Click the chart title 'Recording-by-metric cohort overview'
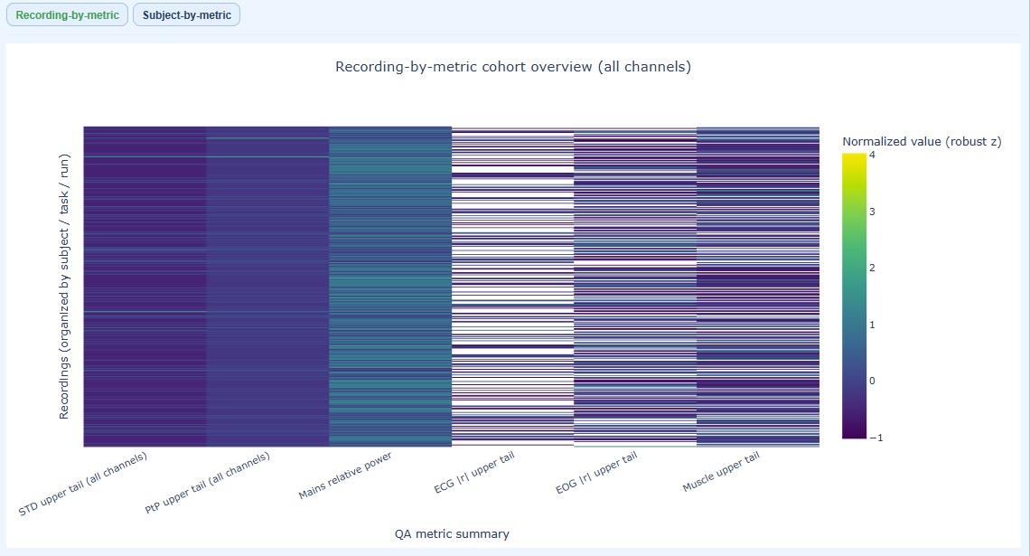 pyautogui.click(x=513, y=67)
